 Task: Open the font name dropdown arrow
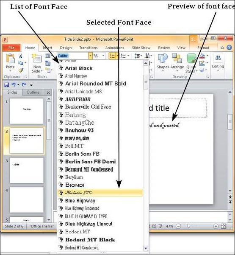90,56
